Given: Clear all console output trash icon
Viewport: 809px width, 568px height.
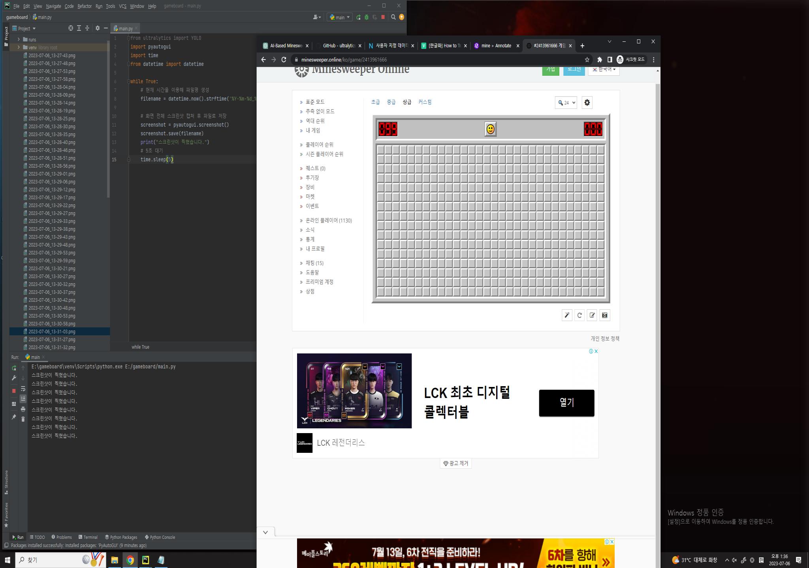Looking at the screenshot, I should tap(23, 419).
